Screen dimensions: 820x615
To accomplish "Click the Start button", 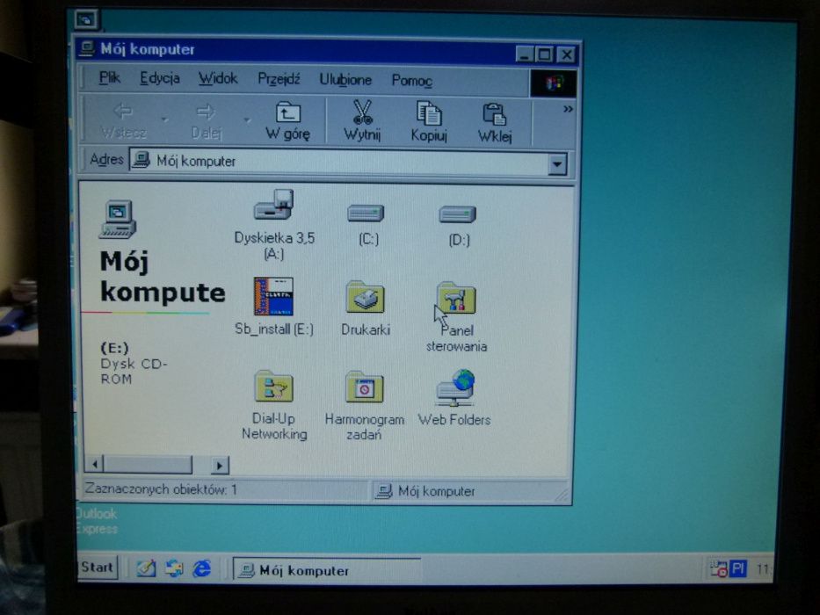I will [97, 568].
